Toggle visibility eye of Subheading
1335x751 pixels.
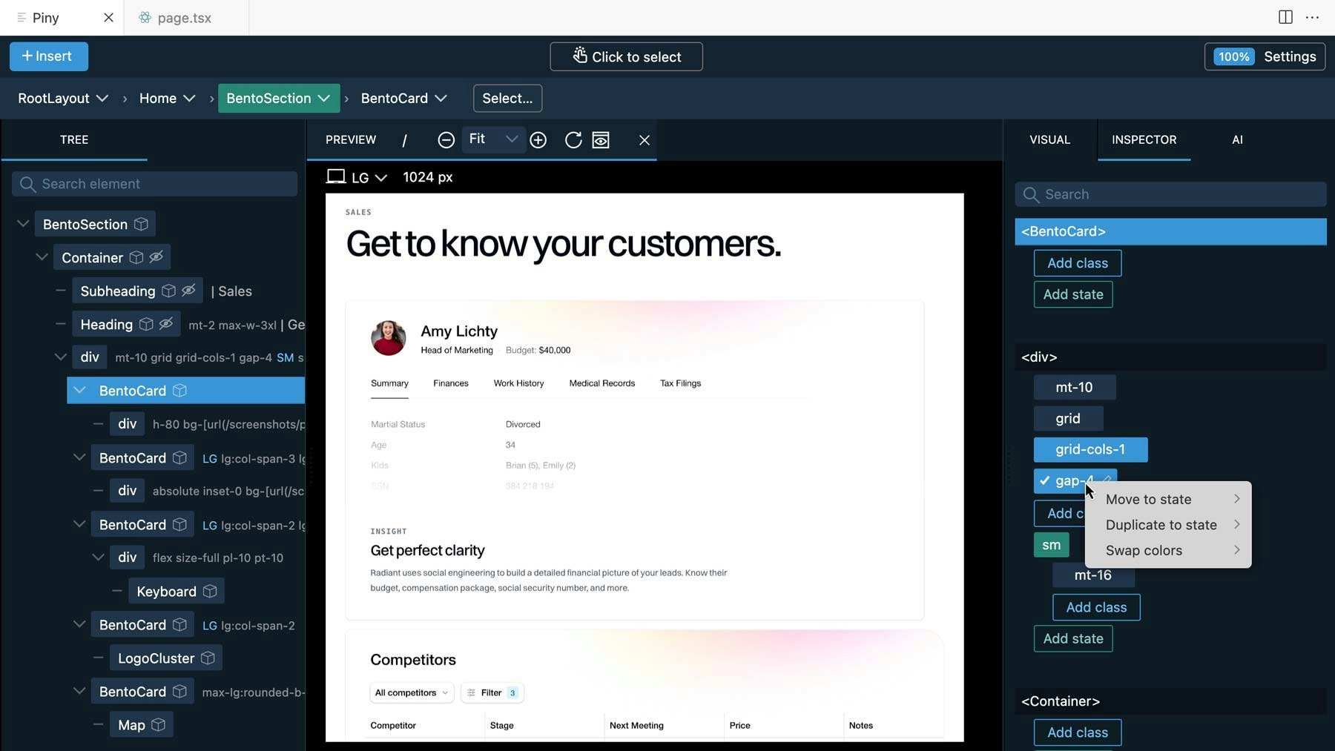pos(188,291)
